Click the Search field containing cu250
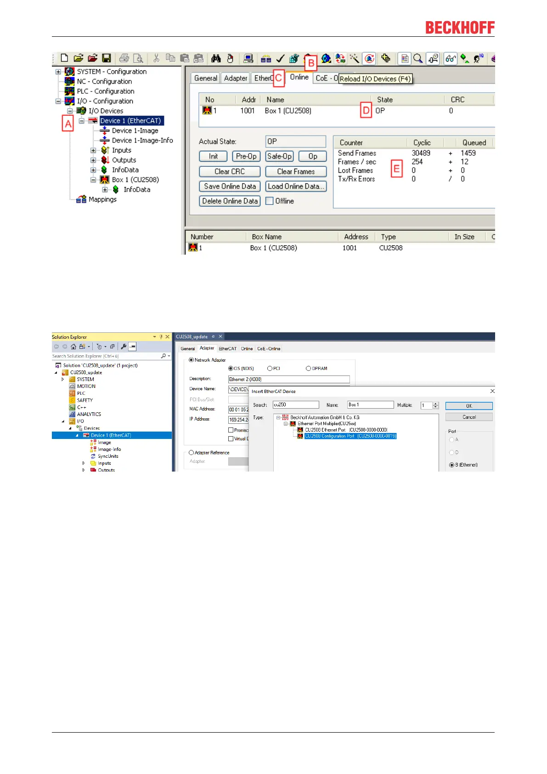This screenshot has width=547, height=774. (x=296, y=405)
